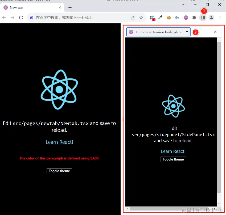
Task: Click the red SASS paragraph text
Action: 59,158
